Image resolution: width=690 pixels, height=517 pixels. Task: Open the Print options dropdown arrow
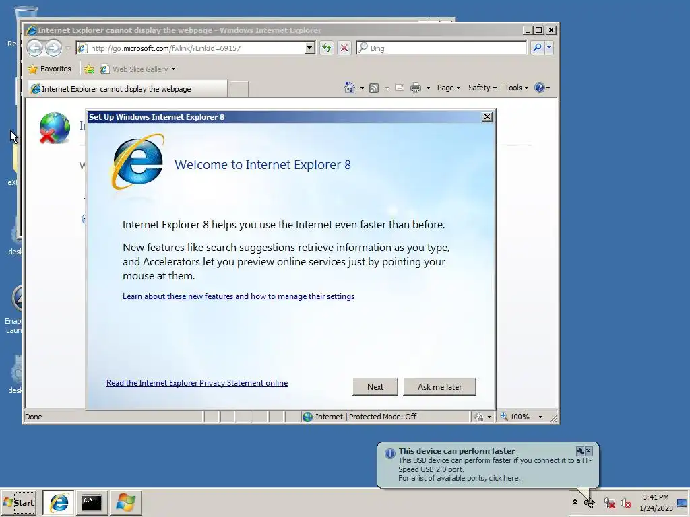pos(428,88)
